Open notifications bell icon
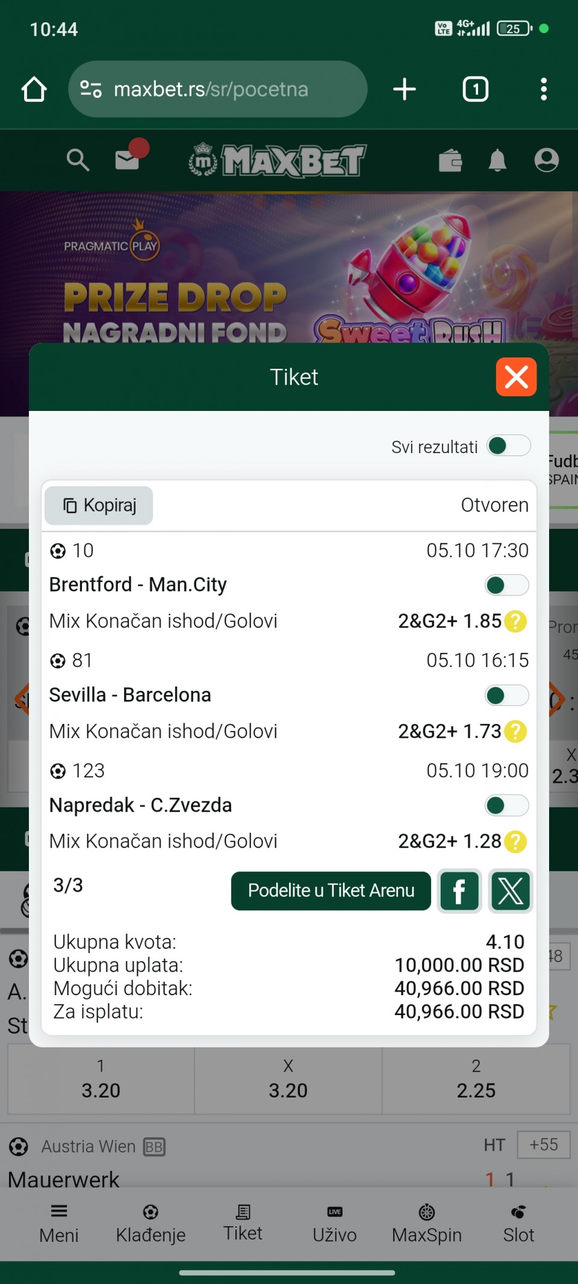578x1284 pixels. (x=497, y=161)
